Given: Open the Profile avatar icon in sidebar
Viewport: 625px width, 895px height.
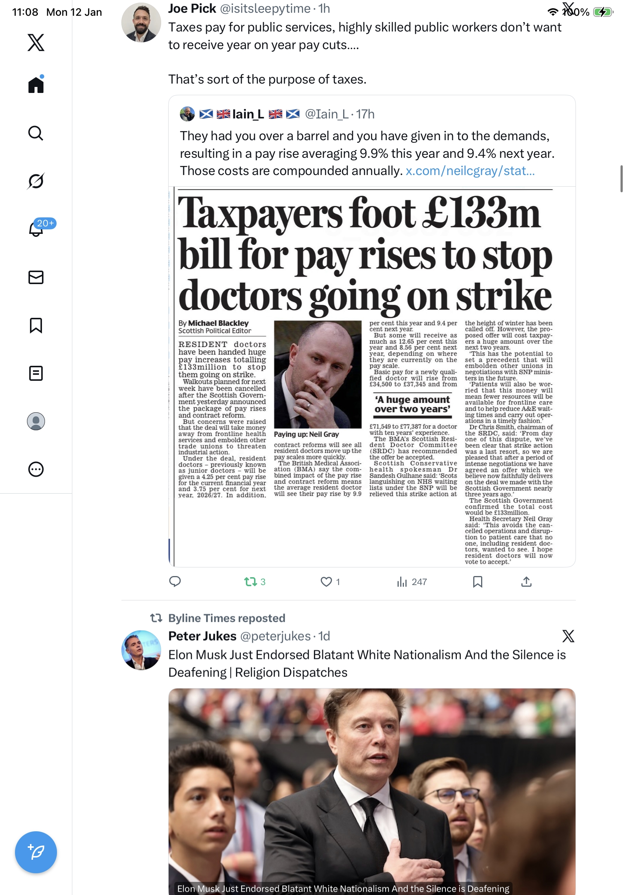Looking at the screenshot, I should tap(36, 421).
